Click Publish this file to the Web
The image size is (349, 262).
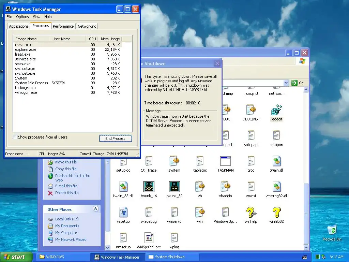73,178
